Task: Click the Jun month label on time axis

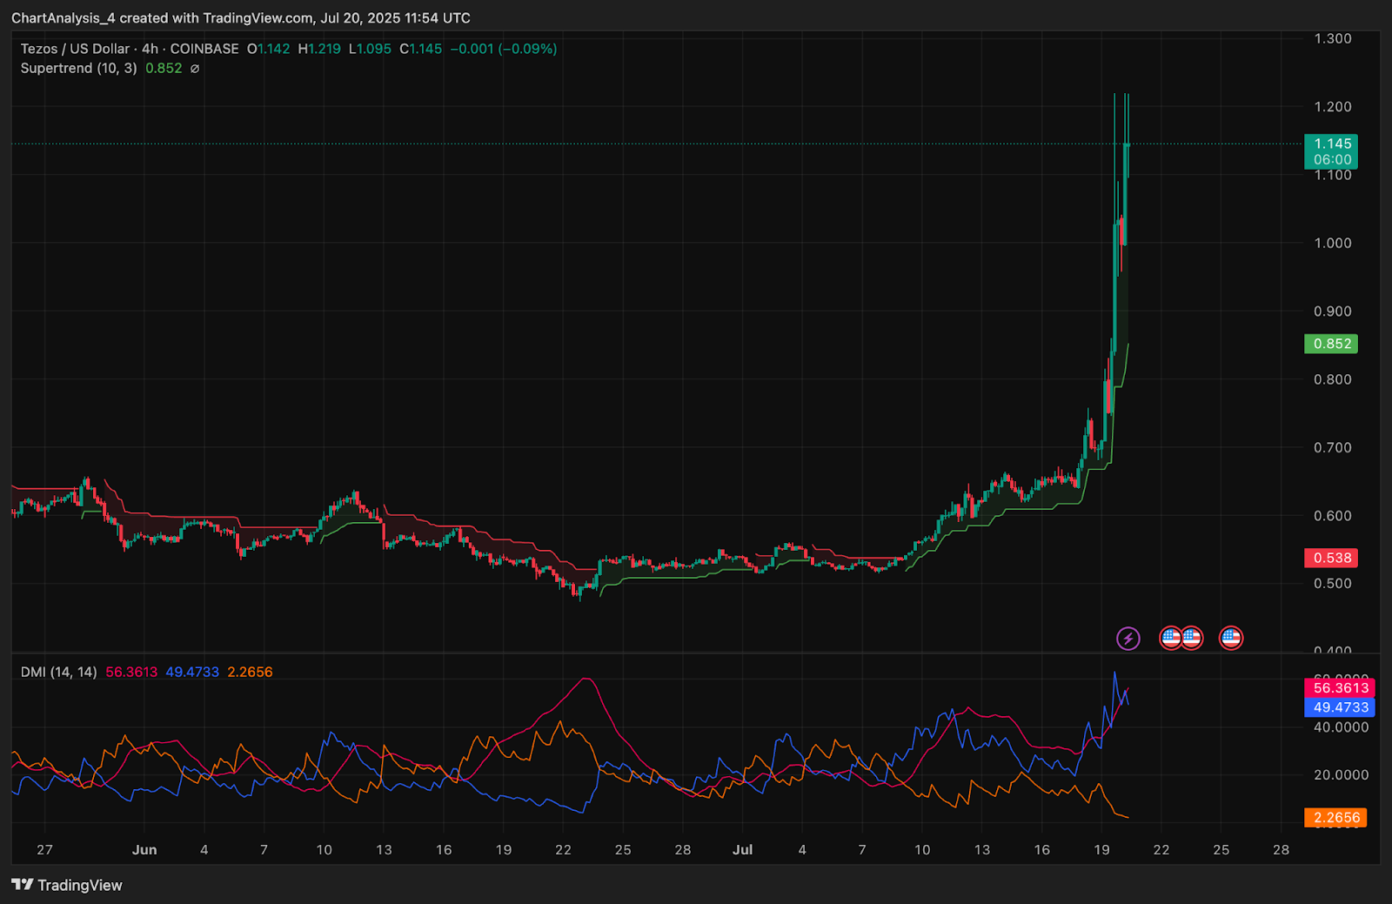Action: tap(144, 850)
